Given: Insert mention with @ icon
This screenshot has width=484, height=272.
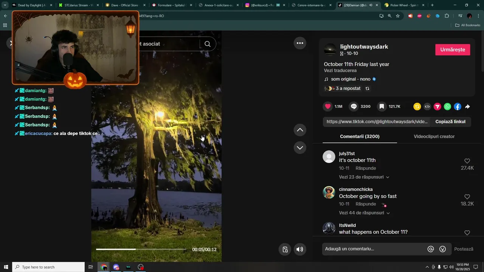Looking at the screenshot, I should point(431,249).
